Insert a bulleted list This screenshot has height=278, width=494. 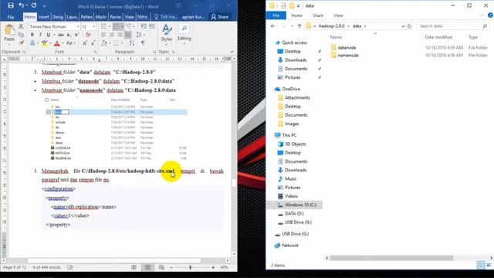(x=103, y=26)
